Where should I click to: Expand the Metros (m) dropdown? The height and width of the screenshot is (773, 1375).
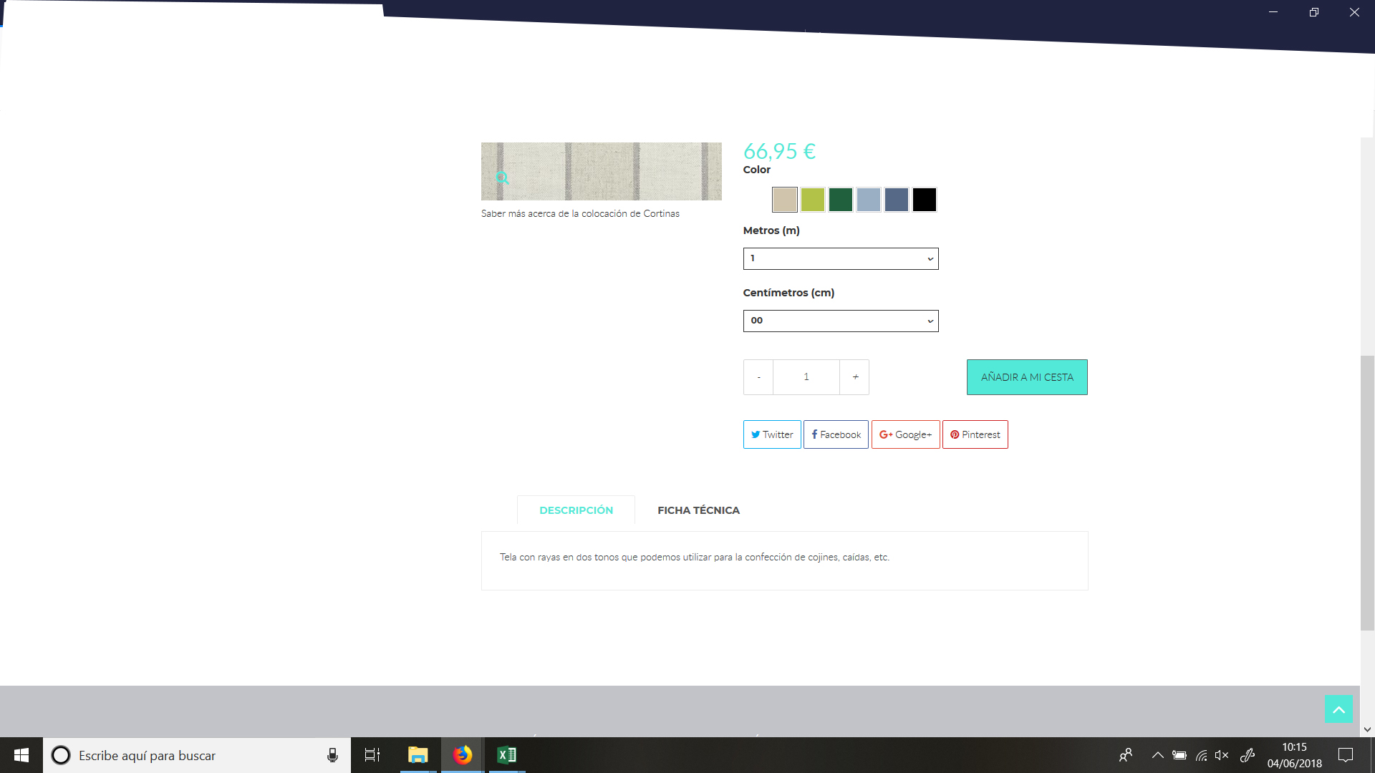[x=840, y=258]
